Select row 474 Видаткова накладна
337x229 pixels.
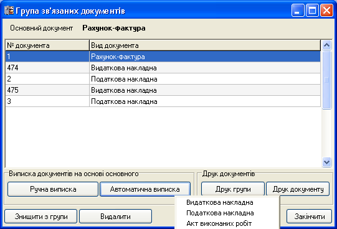(x=163, y=68)
